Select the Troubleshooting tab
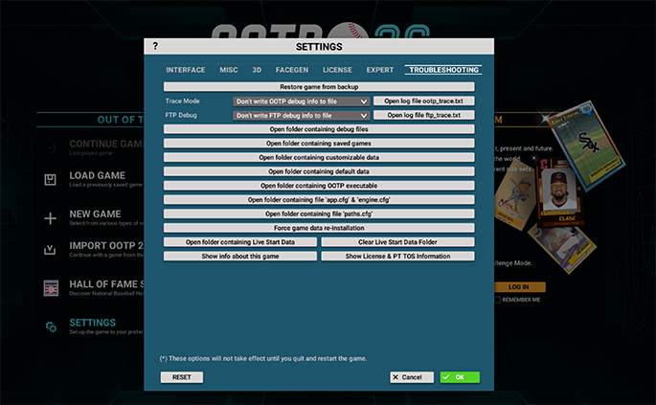The width and height of the screenshot is (656, 405). point(443,70)
